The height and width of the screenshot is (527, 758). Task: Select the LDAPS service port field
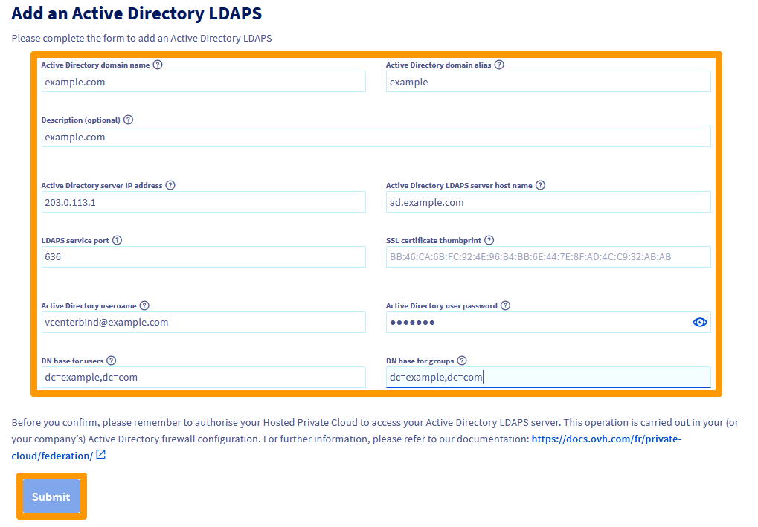(x=203, y=256)
